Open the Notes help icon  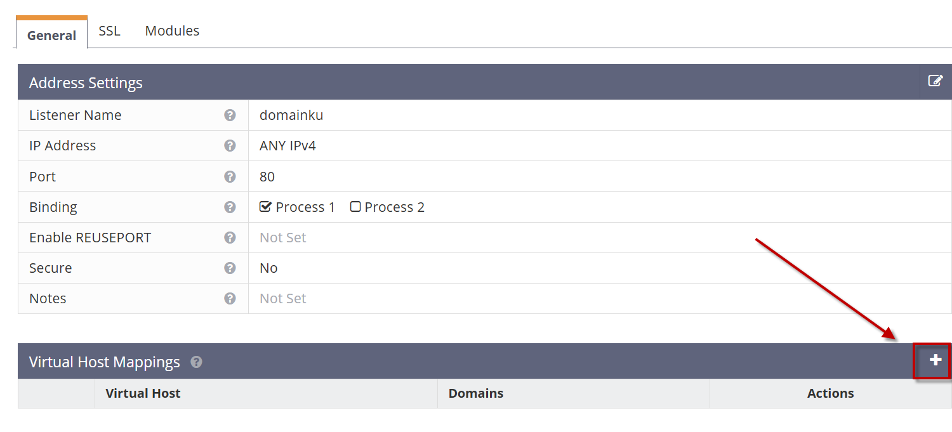pyautogui.click(x=230, y=299)
